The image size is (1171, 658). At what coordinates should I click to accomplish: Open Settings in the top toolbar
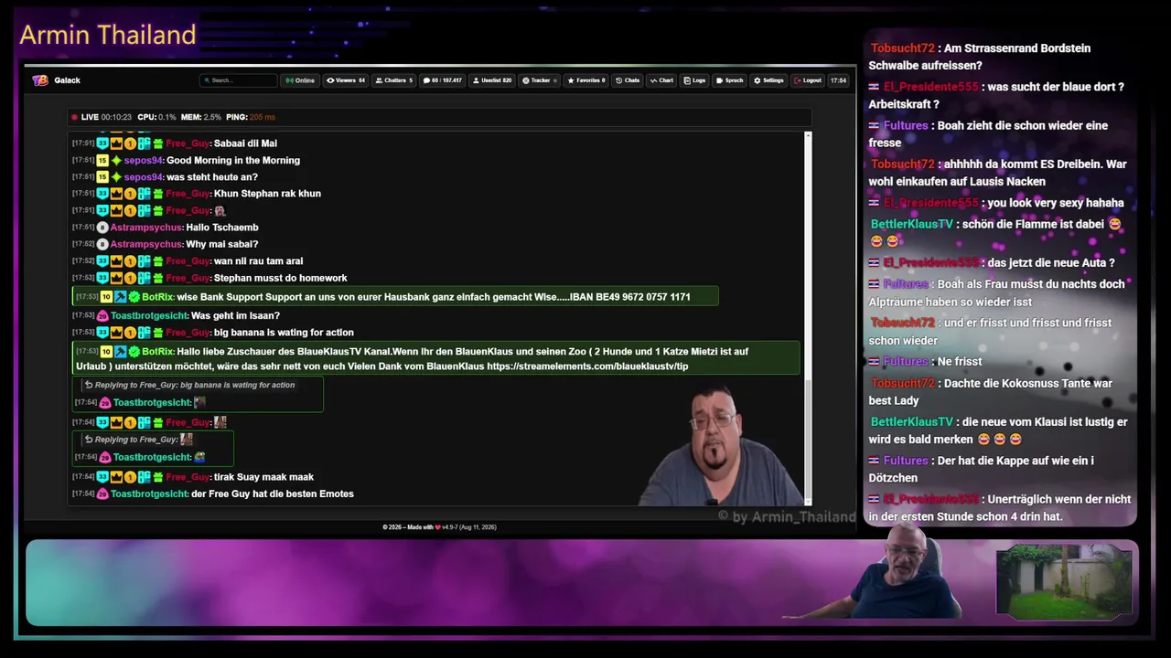(x=768, y=80)
